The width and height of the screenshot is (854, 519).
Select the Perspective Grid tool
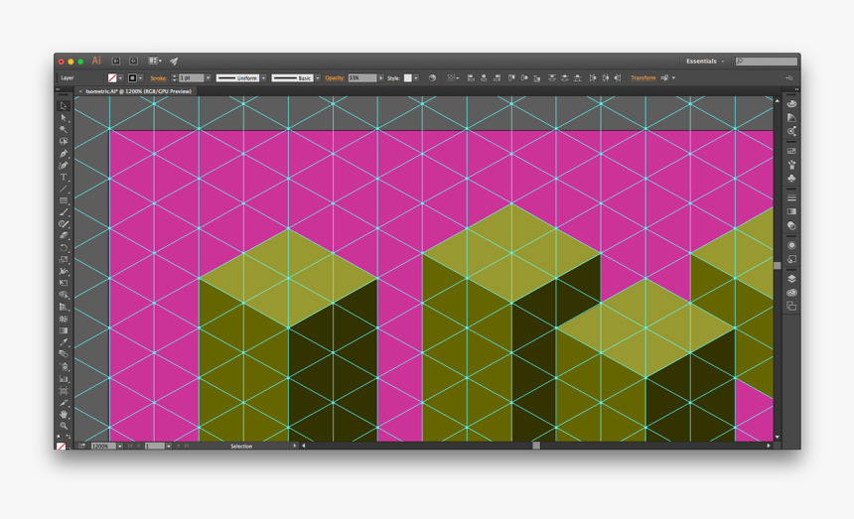click(64, 307)
